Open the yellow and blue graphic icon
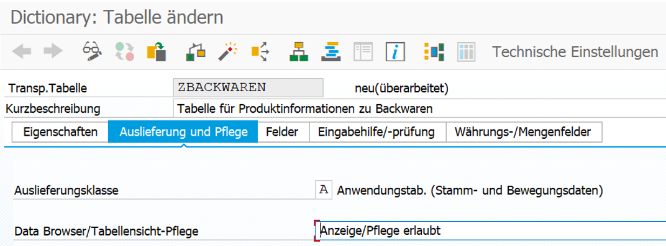 (434, 51)
